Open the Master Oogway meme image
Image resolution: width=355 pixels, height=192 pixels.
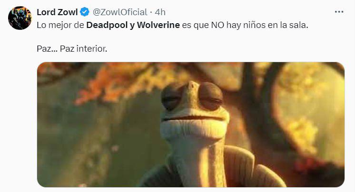click(191, 125)
